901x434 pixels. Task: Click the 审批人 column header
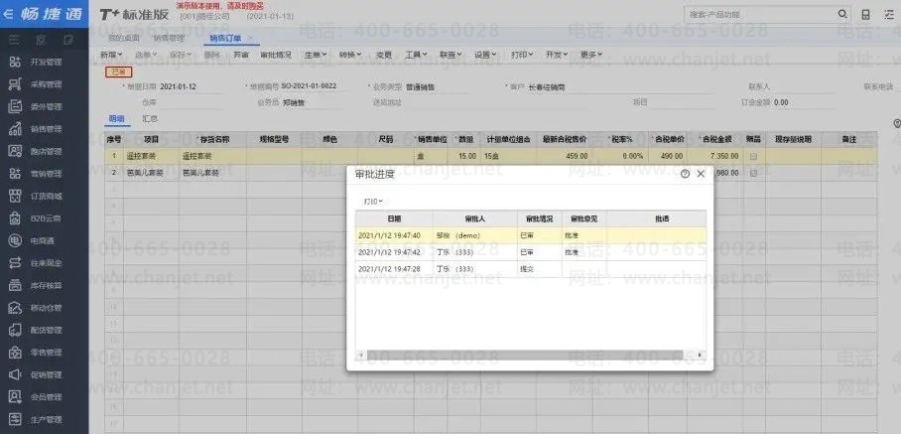pos(475,219)
